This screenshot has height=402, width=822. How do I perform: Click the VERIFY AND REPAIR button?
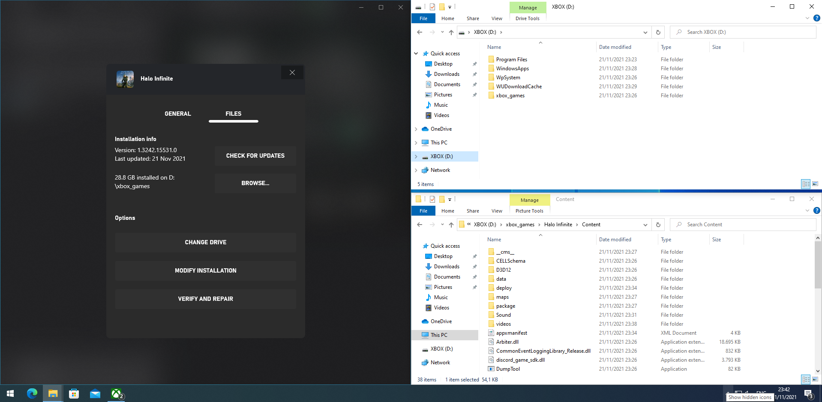coord(205,299)
